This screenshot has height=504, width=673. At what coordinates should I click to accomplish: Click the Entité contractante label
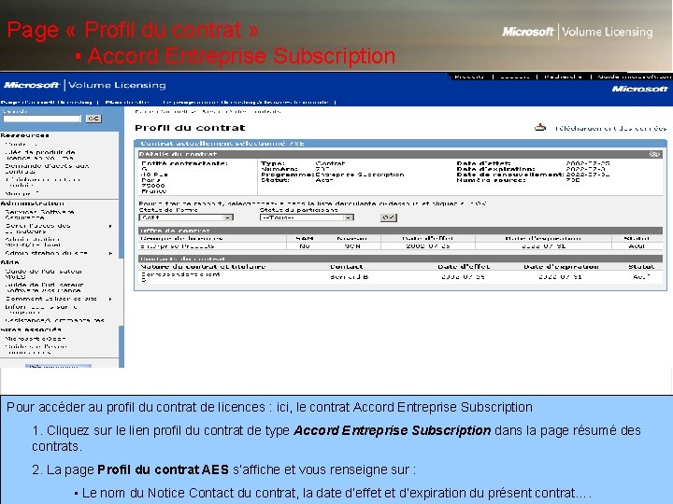point(184,163)
